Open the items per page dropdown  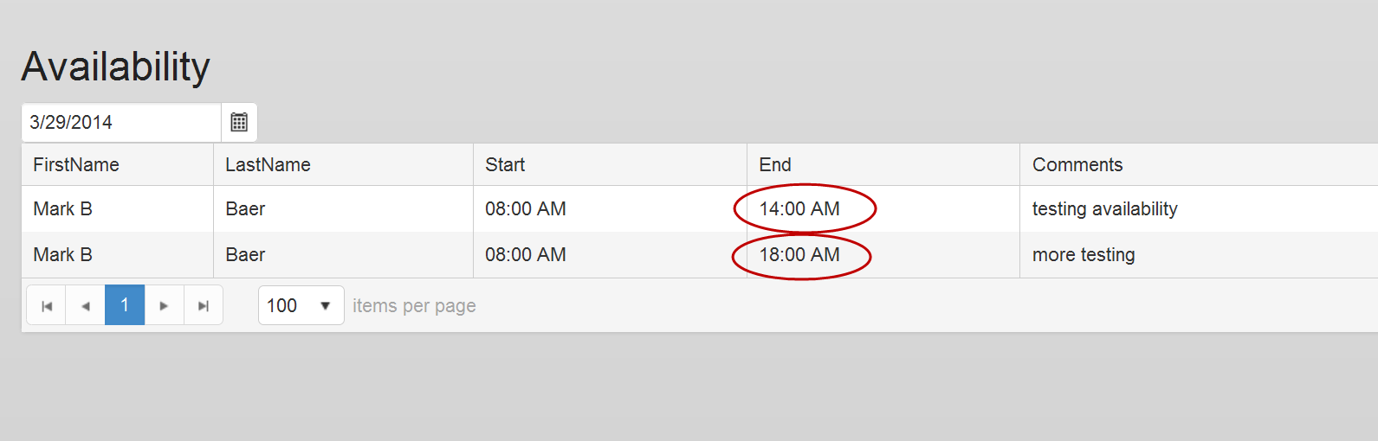[x=301, y=305]
